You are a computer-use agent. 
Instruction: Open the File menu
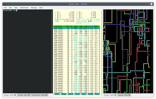click(x=5, y=8)
